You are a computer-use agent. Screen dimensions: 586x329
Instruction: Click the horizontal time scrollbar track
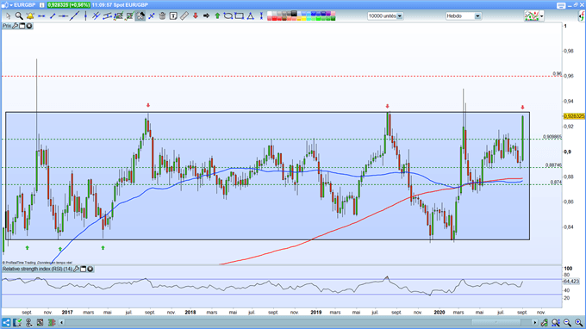tap(298, 322)
